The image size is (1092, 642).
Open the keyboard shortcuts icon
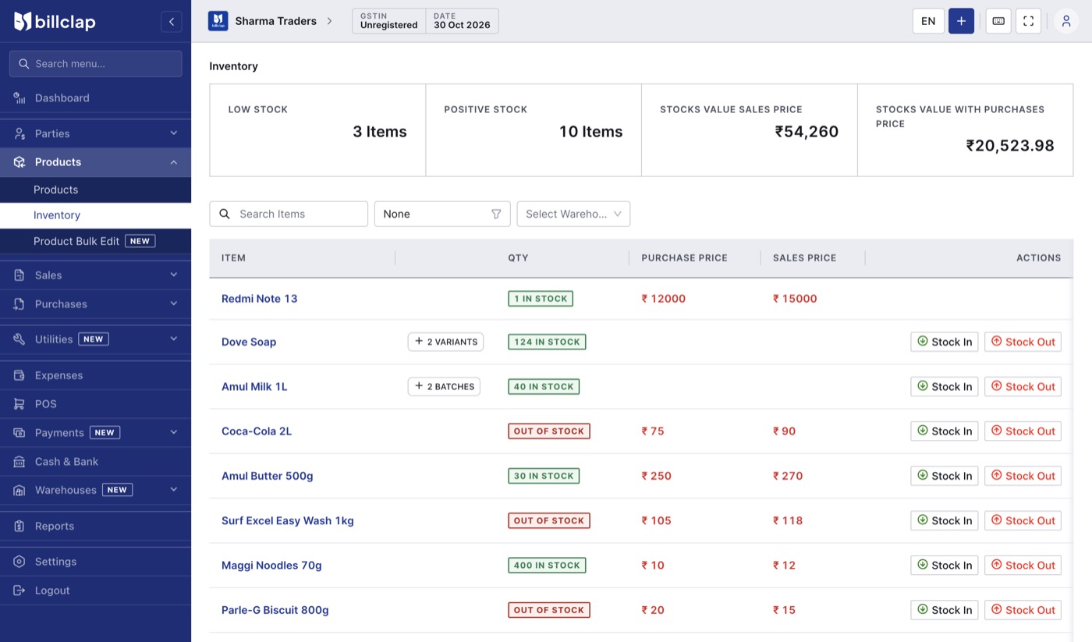[x=998, y=21]
